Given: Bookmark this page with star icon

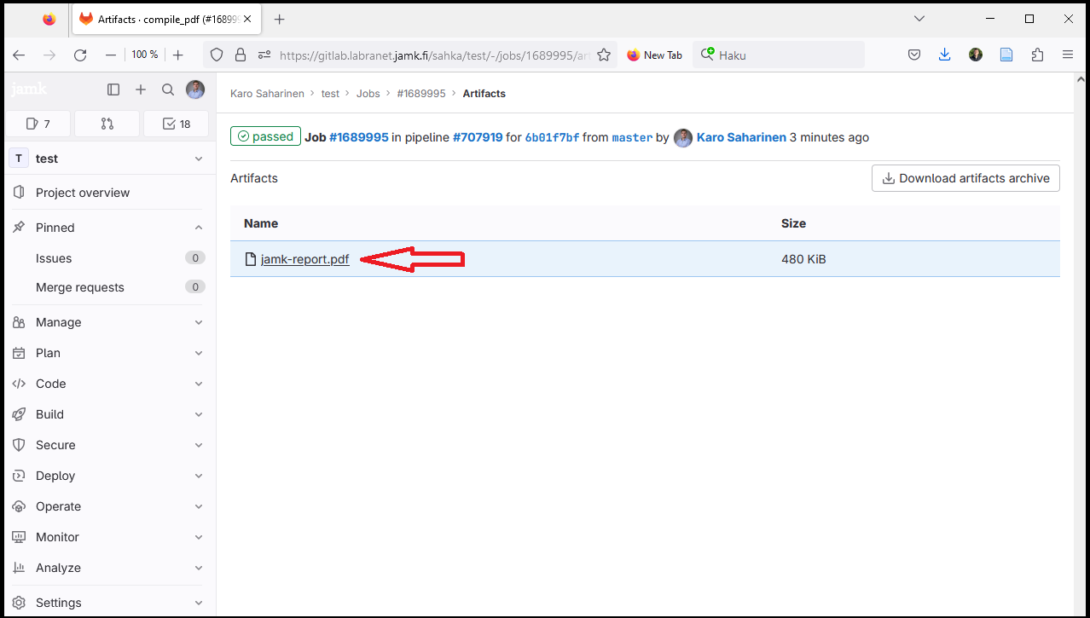Looking at the screenshot, I should [x=604, y=55].
